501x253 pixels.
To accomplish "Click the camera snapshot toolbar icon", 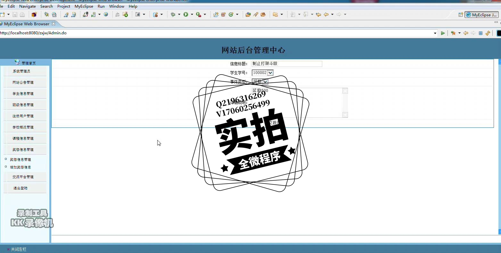I will click(x=138, y=14).
